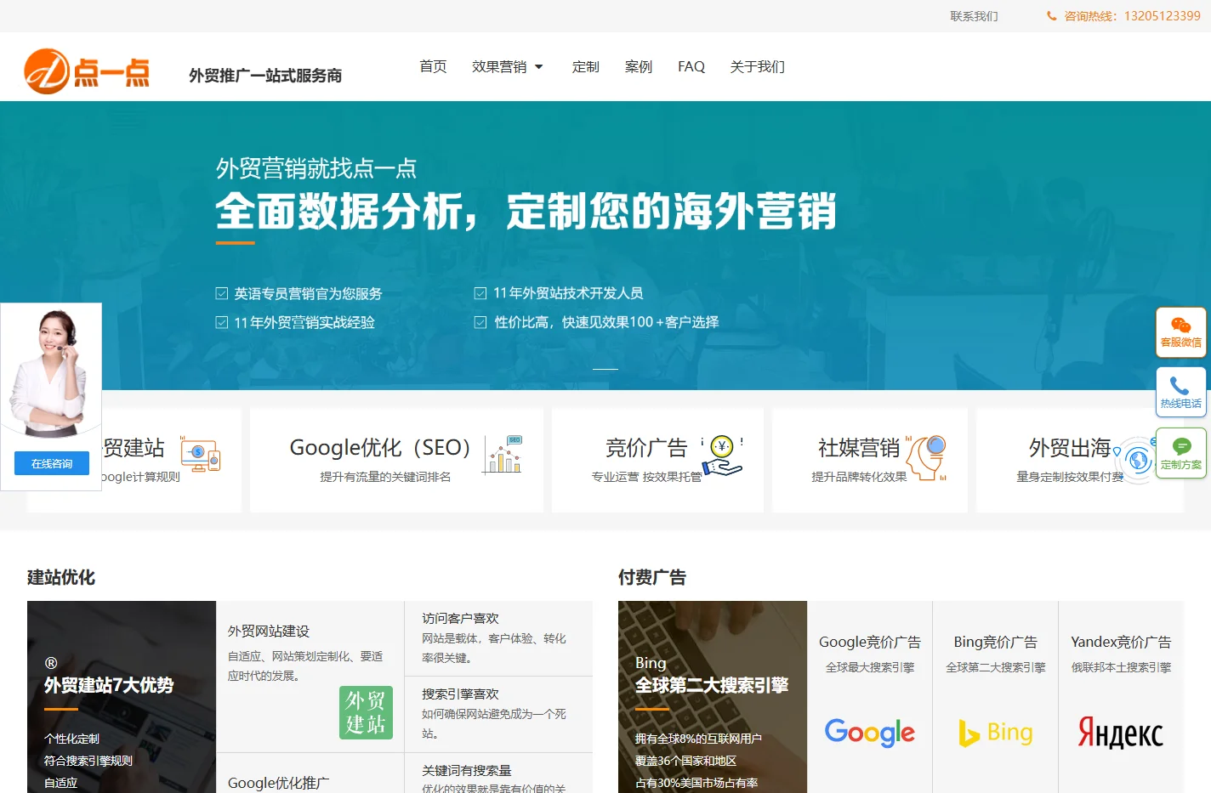The height and width of the screenshot is (793, 1211).
Task: Click the 外贸推广一站式服务商 slogan
Action: click(x=265, y=76)
